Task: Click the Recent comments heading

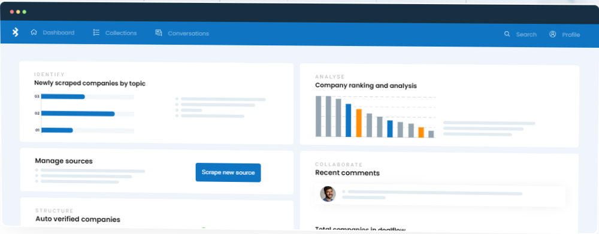Action: pyautogui.click(x=347, y=173)
